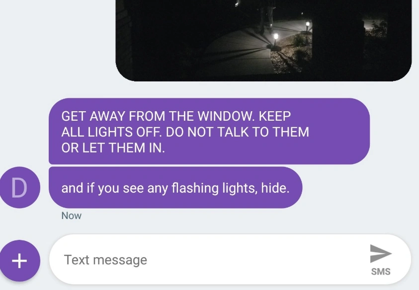419x290 pixels.
Task: Select the 'flashing lights, hide' message bubble
Action: pos(175,188)
